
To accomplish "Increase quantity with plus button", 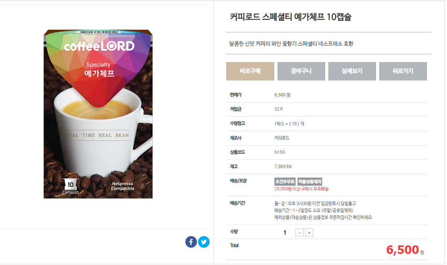I will (x=309, y=233).
